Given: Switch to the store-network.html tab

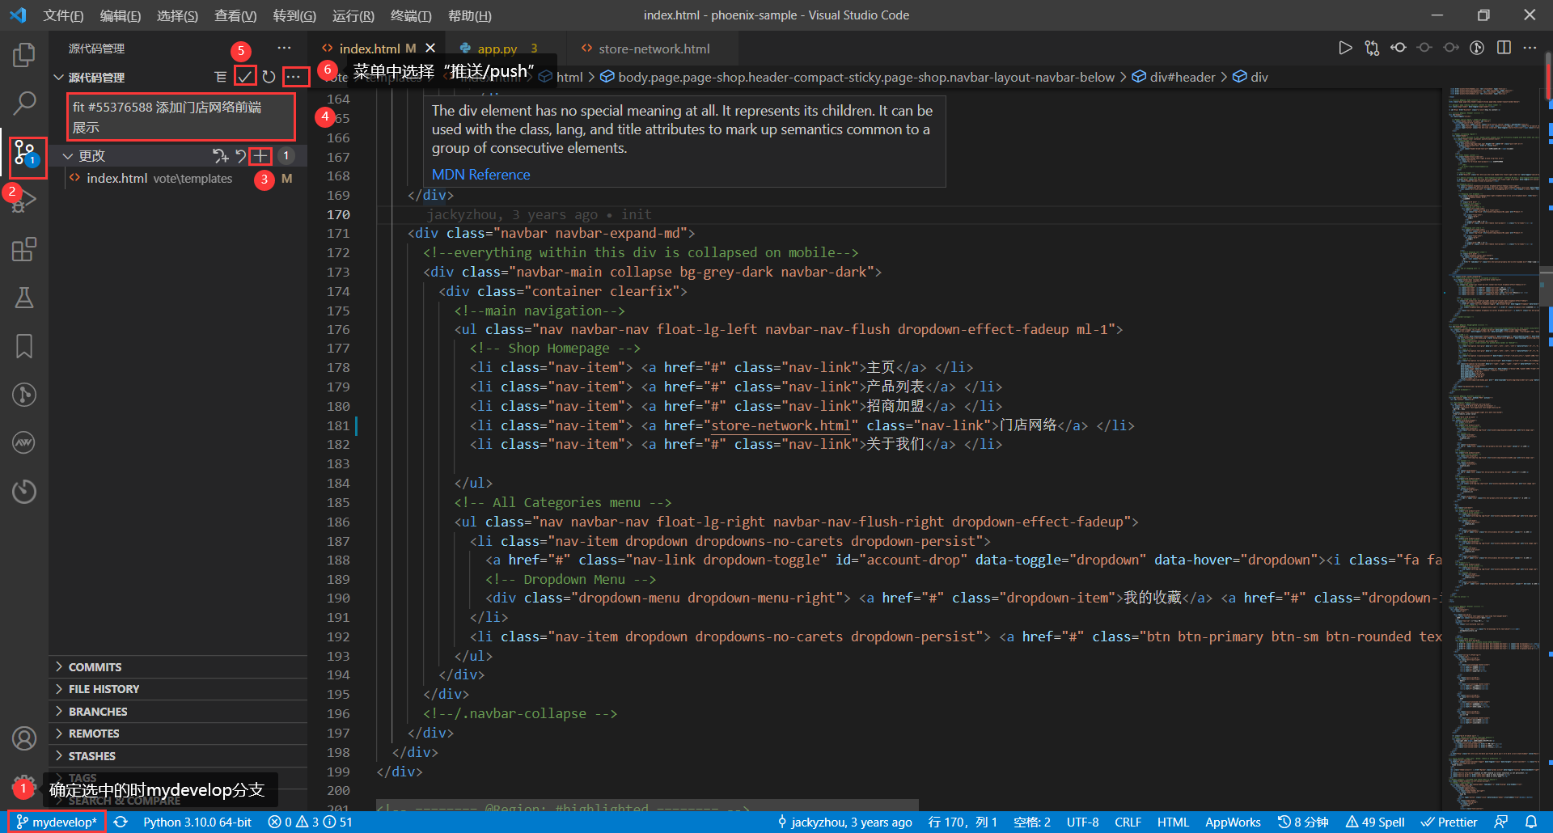Looking at the screenshot, I should (654, 49).
